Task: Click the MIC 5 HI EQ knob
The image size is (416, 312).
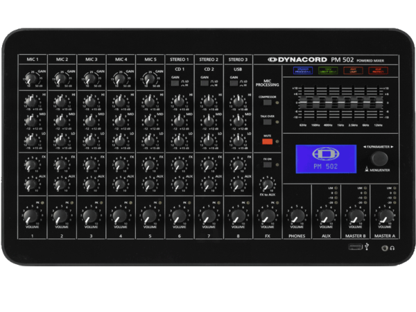Action: point(149,102)
